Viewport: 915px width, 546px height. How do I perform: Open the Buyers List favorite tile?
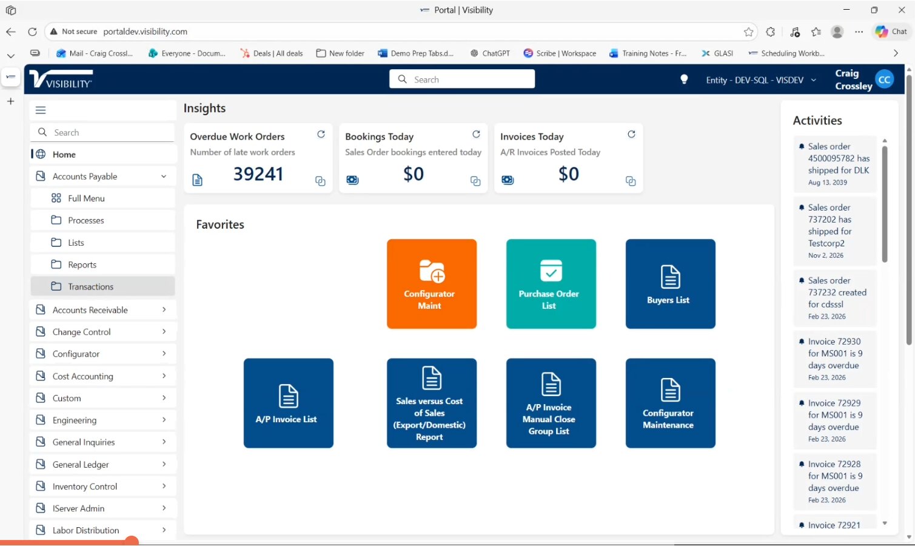pos(670,284)
